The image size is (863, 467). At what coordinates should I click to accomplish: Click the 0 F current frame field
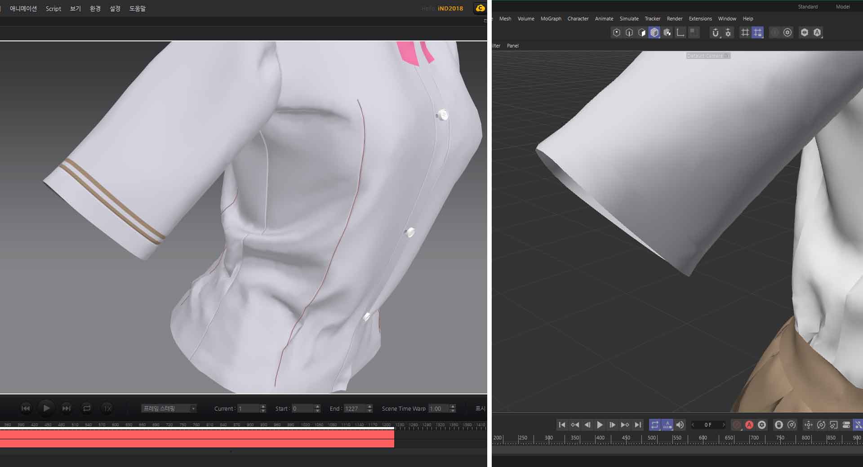coord(708,425)
